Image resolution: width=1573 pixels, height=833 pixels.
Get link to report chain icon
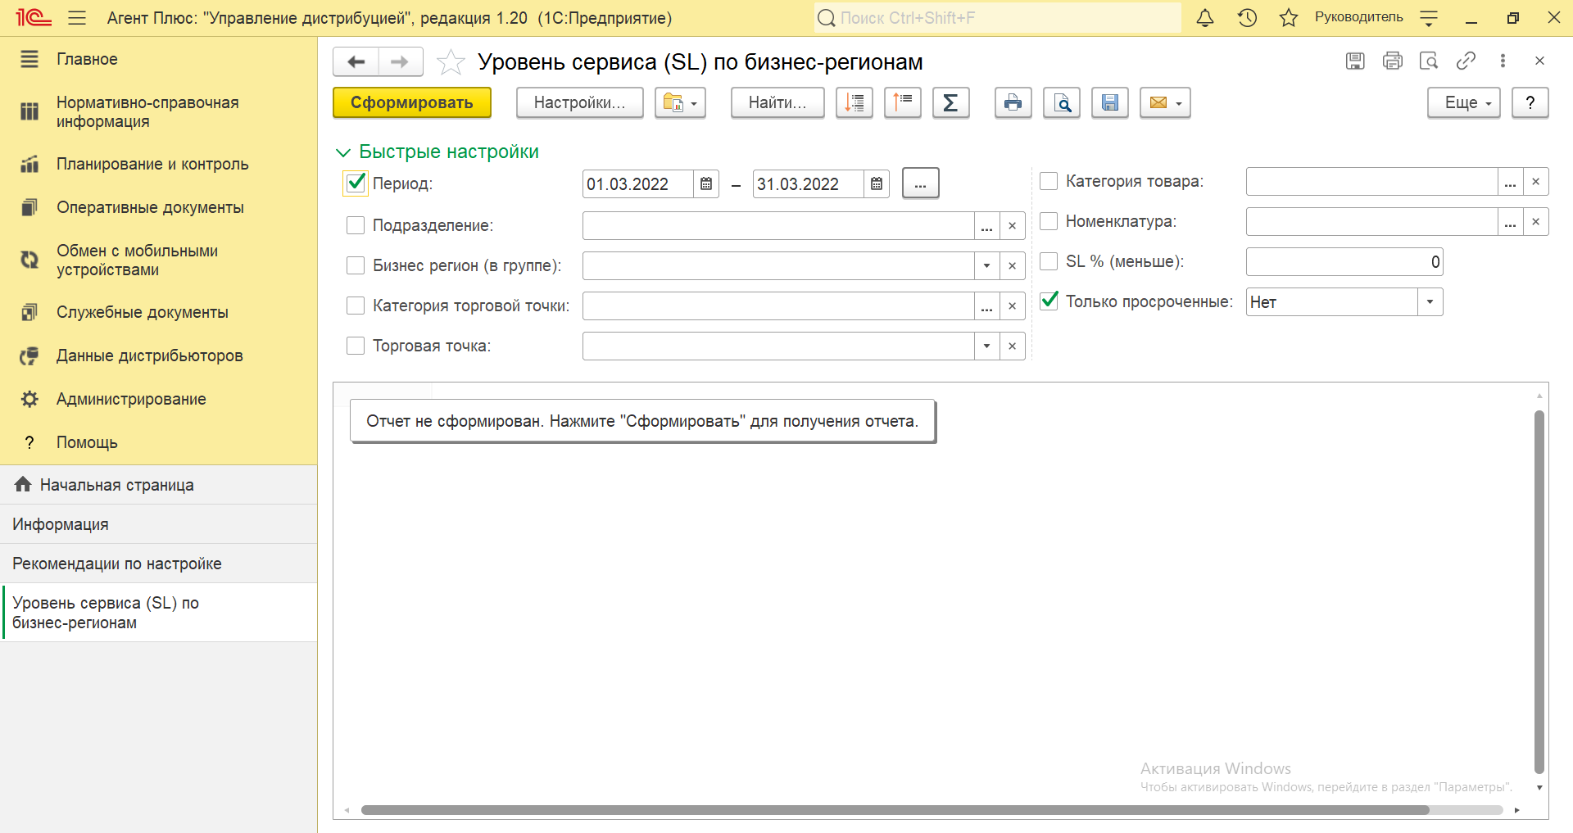pyautogui.click(x=1466, y=61)
